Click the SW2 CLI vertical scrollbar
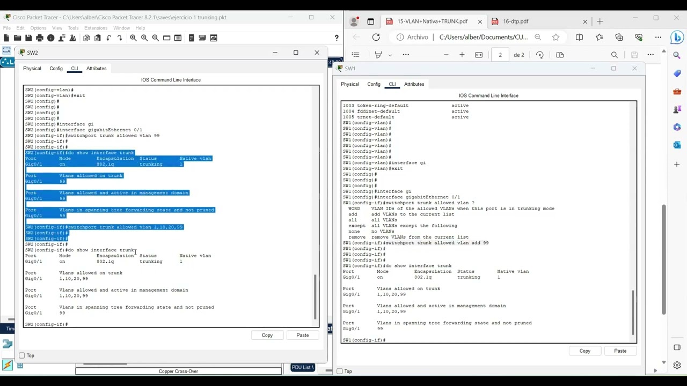The height and width of the screenshot is (386, 687). (315, 297)
